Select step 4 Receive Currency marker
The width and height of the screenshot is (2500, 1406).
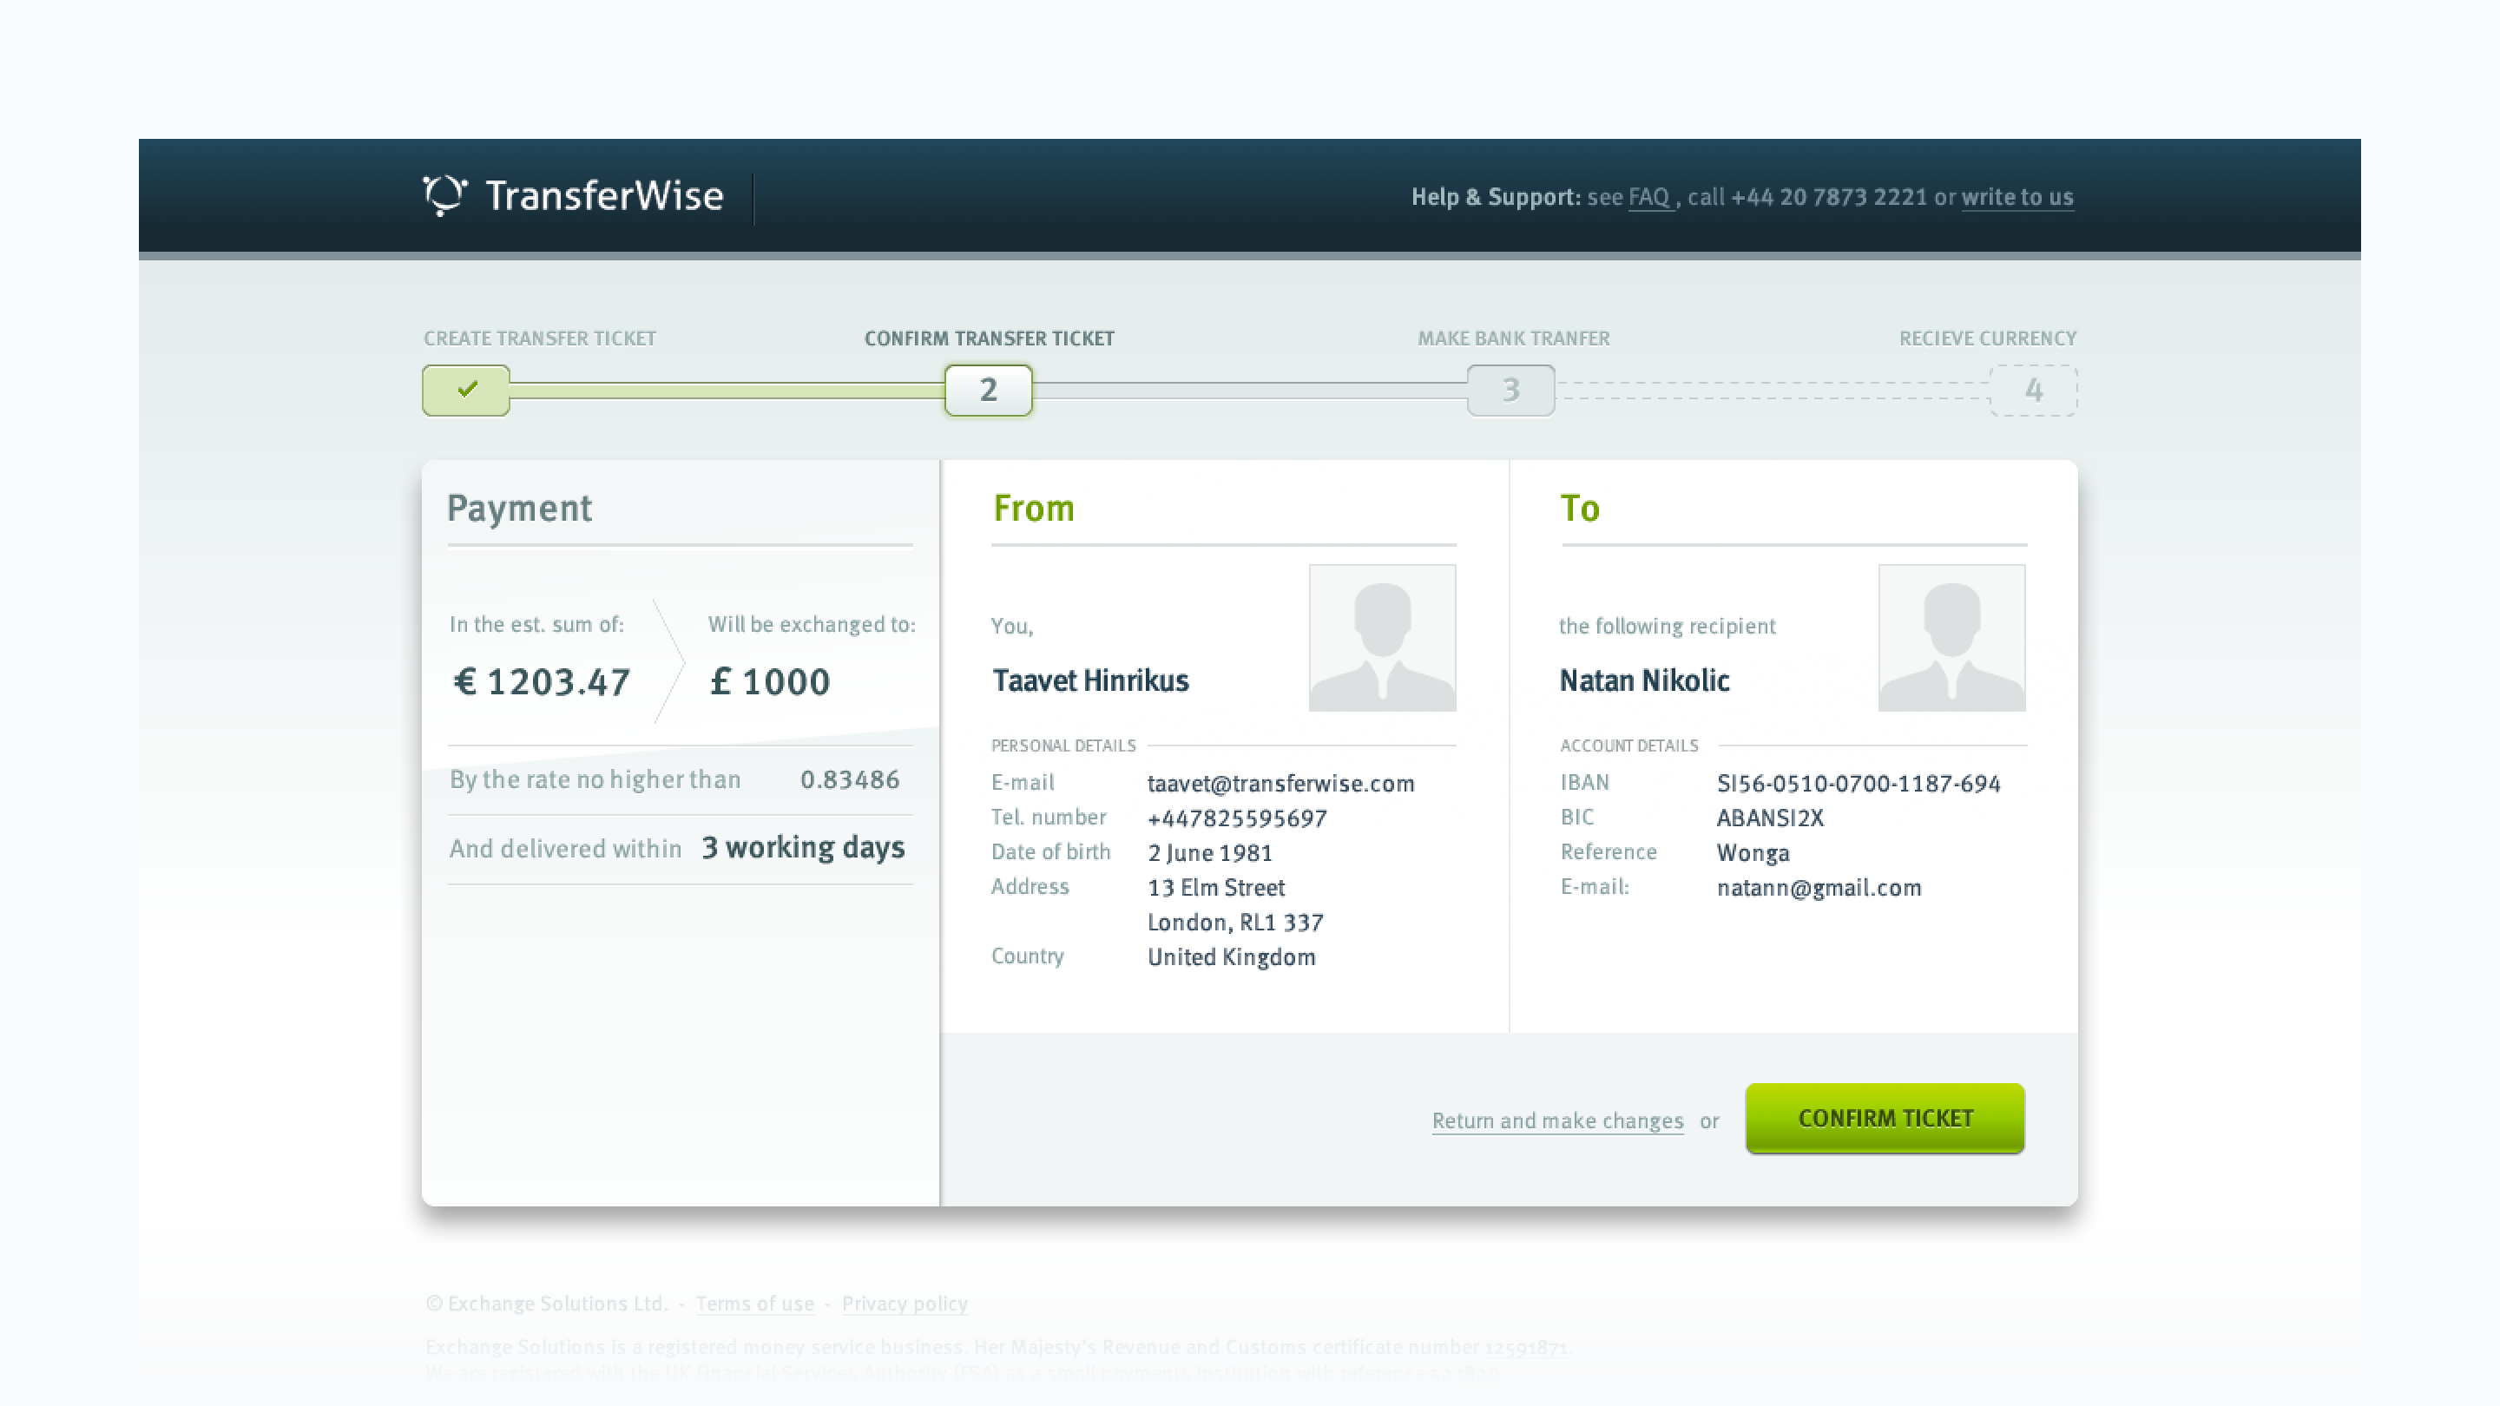point(2033,390)
